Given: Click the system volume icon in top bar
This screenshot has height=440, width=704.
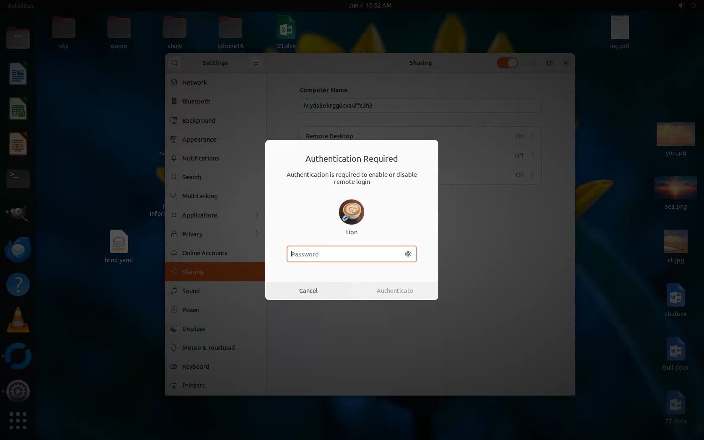Looking at the screenshot, I should (x=681, y=5).
